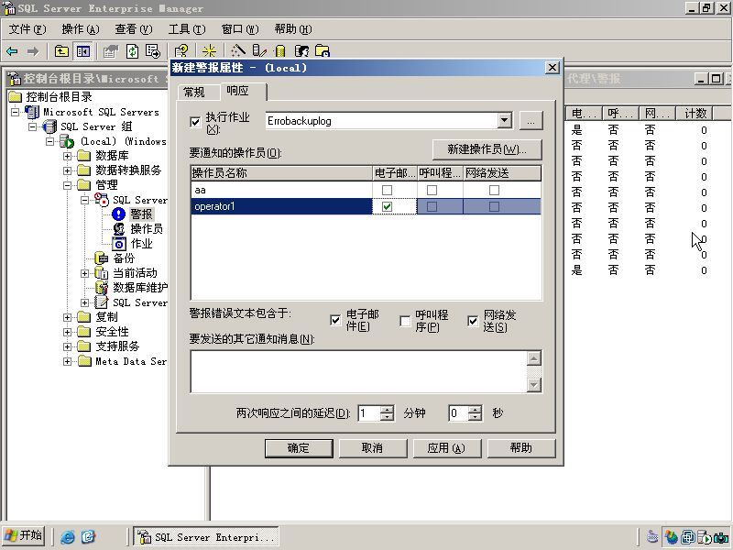Expand the 安全性 tree node

tap(67, 332)
